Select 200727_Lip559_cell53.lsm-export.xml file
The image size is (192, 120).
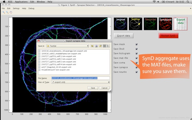pyautogui.click(x=57, y=62)
